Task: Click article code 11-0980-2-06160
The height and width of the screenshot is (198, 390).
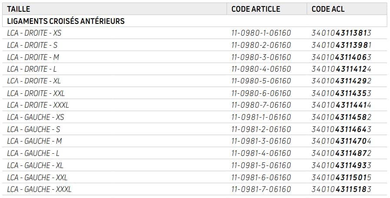Action: [x=261, y=45]
